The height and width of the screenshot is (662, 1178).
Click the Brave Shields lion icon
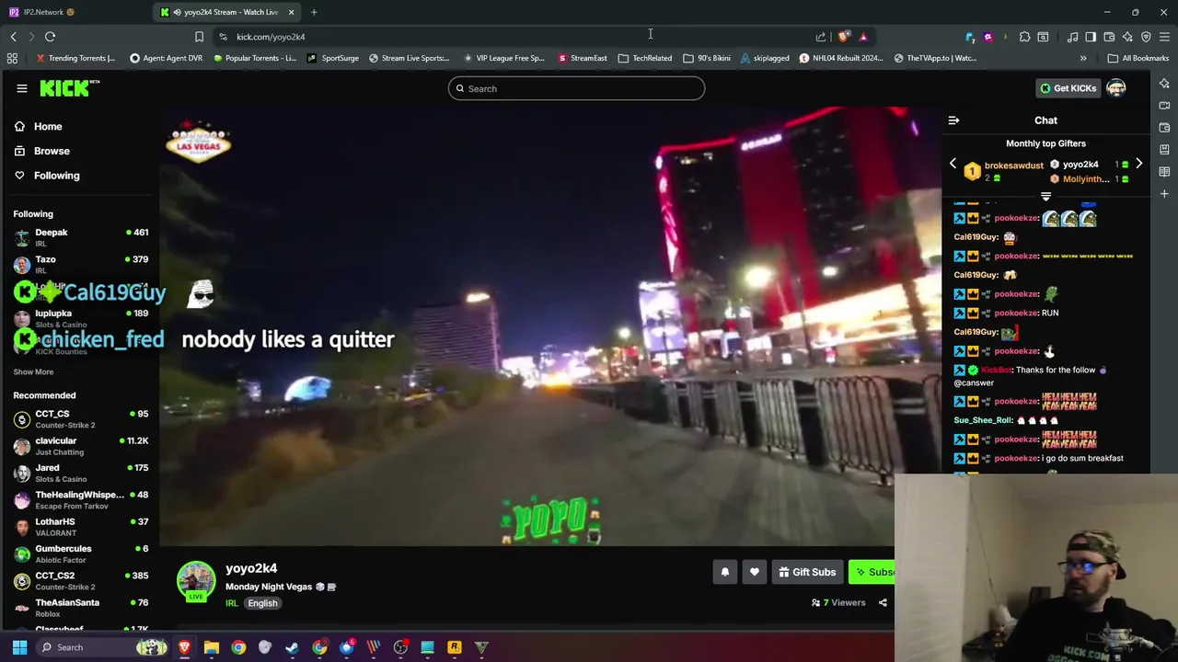click(844, 37)
